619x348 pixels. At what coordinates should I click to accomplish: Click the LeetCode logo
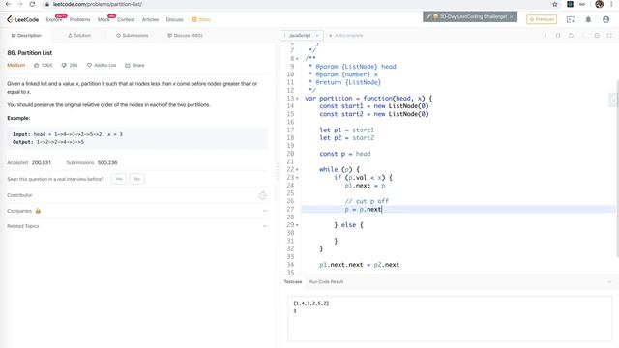(23, 19)
